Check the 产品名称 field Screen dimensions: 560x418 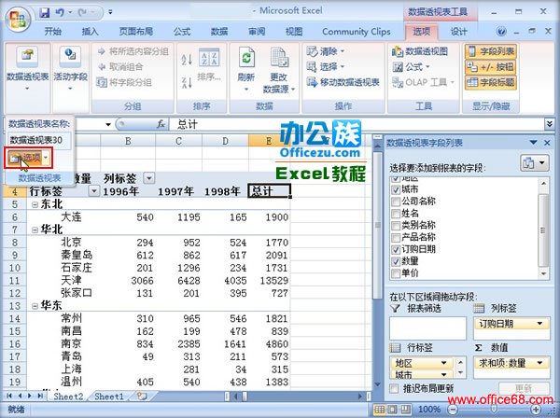pos(396,237)
